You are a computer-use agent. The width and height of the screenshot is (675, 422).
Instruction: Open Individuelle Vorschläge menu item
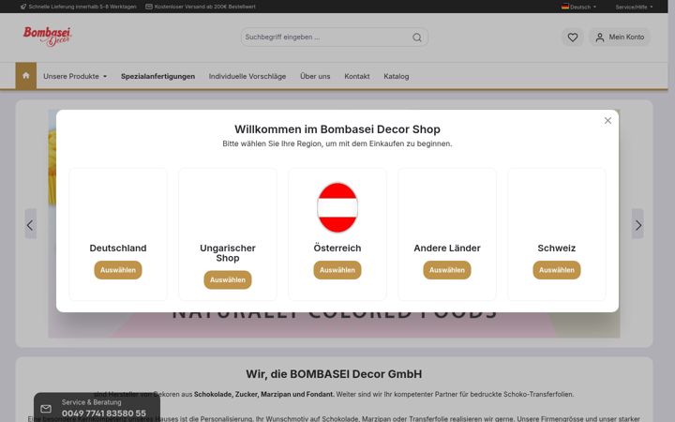(247, 76)
